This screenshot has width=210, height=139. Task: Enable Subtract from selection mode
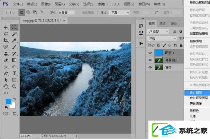point(35,12)
